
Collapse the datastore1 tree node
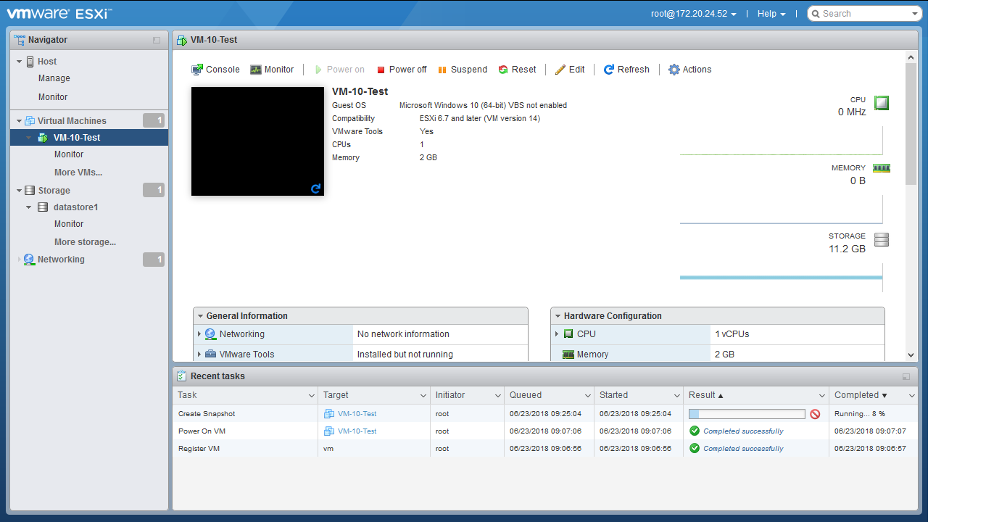(x=29, y=207)
